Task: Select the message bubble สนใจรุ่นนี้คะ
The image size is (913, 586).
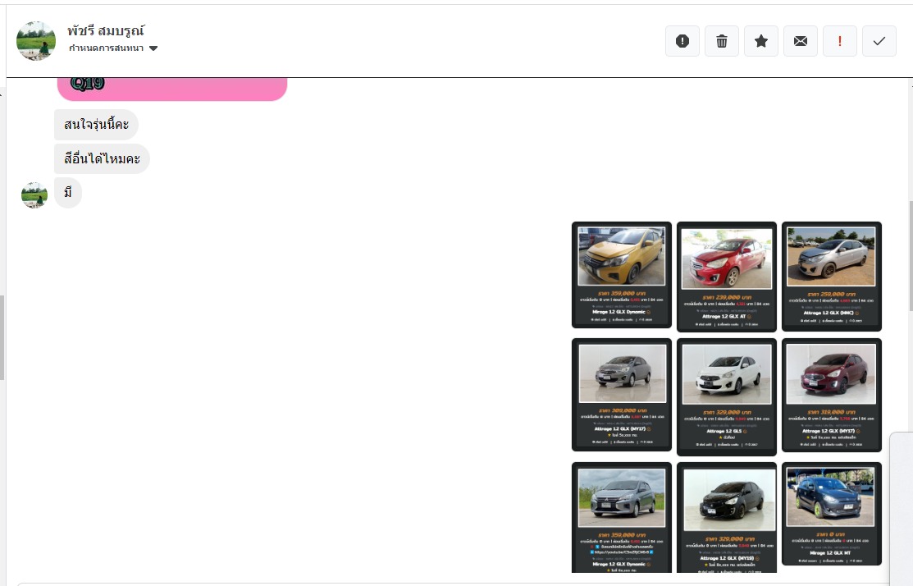Action: (x=96, y=125)
